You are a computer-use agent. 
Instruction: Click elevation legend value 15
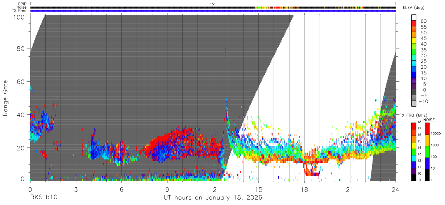tap(423, 73)
